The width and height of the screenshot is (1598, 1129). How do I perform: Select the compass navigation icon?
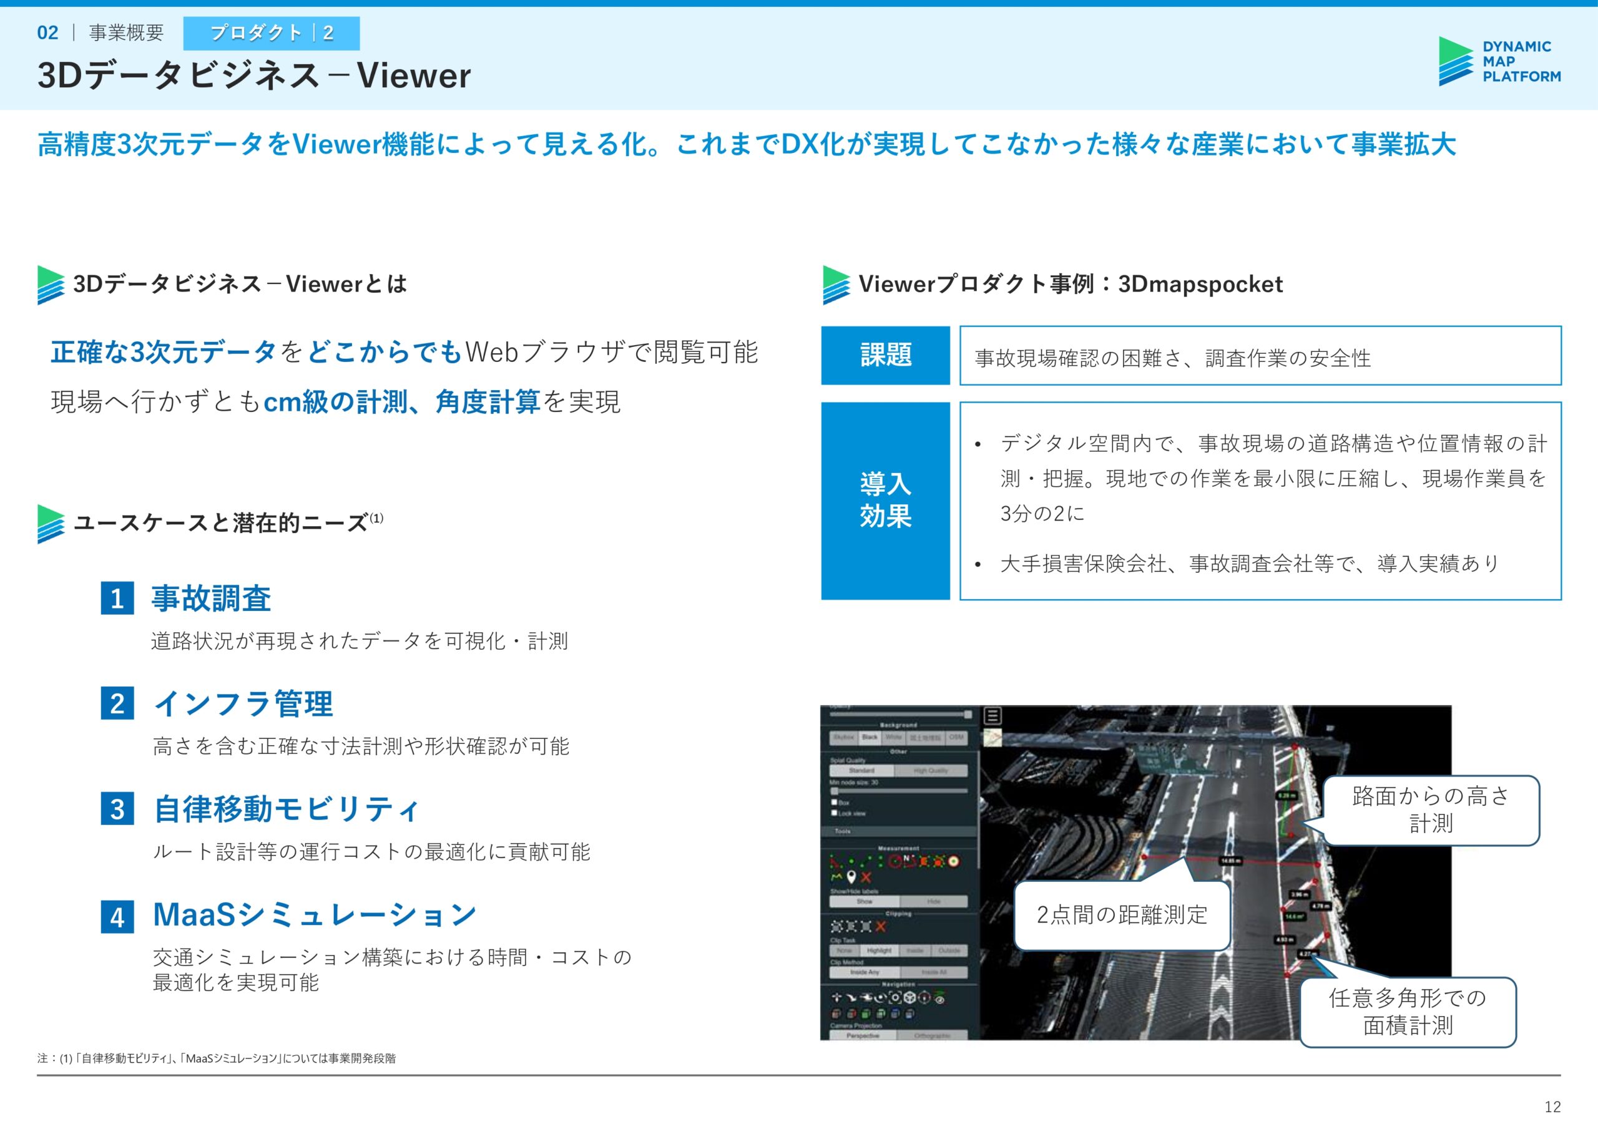pos(924,997)
